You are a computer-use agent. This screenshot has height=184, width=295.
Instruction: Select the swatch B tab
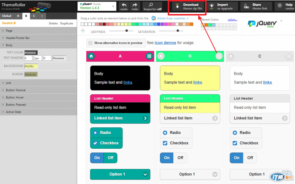coord(26,16)
